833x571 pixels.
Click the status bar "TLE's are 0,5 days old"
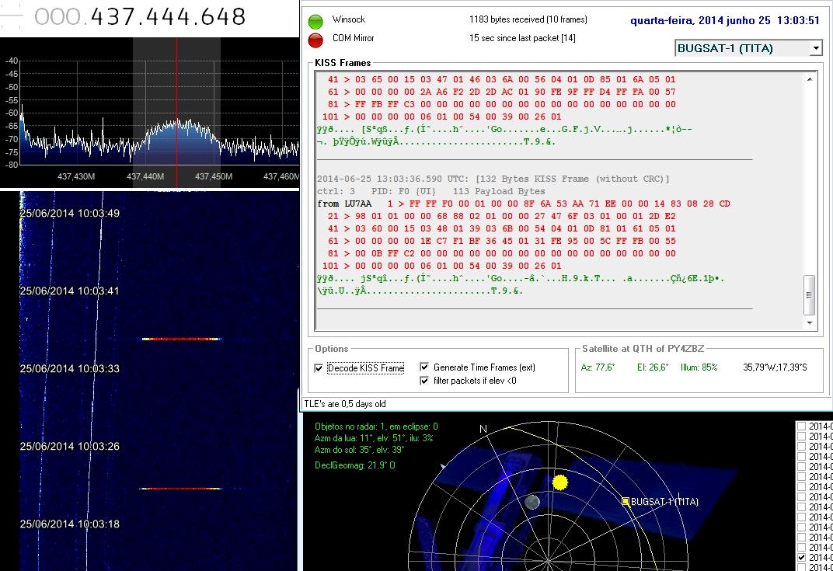[x=345, y=404]
